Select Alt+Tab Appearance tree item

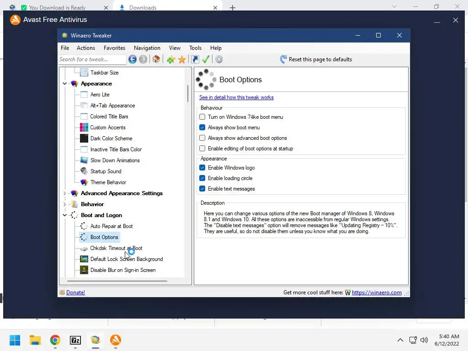coord(112,106)
